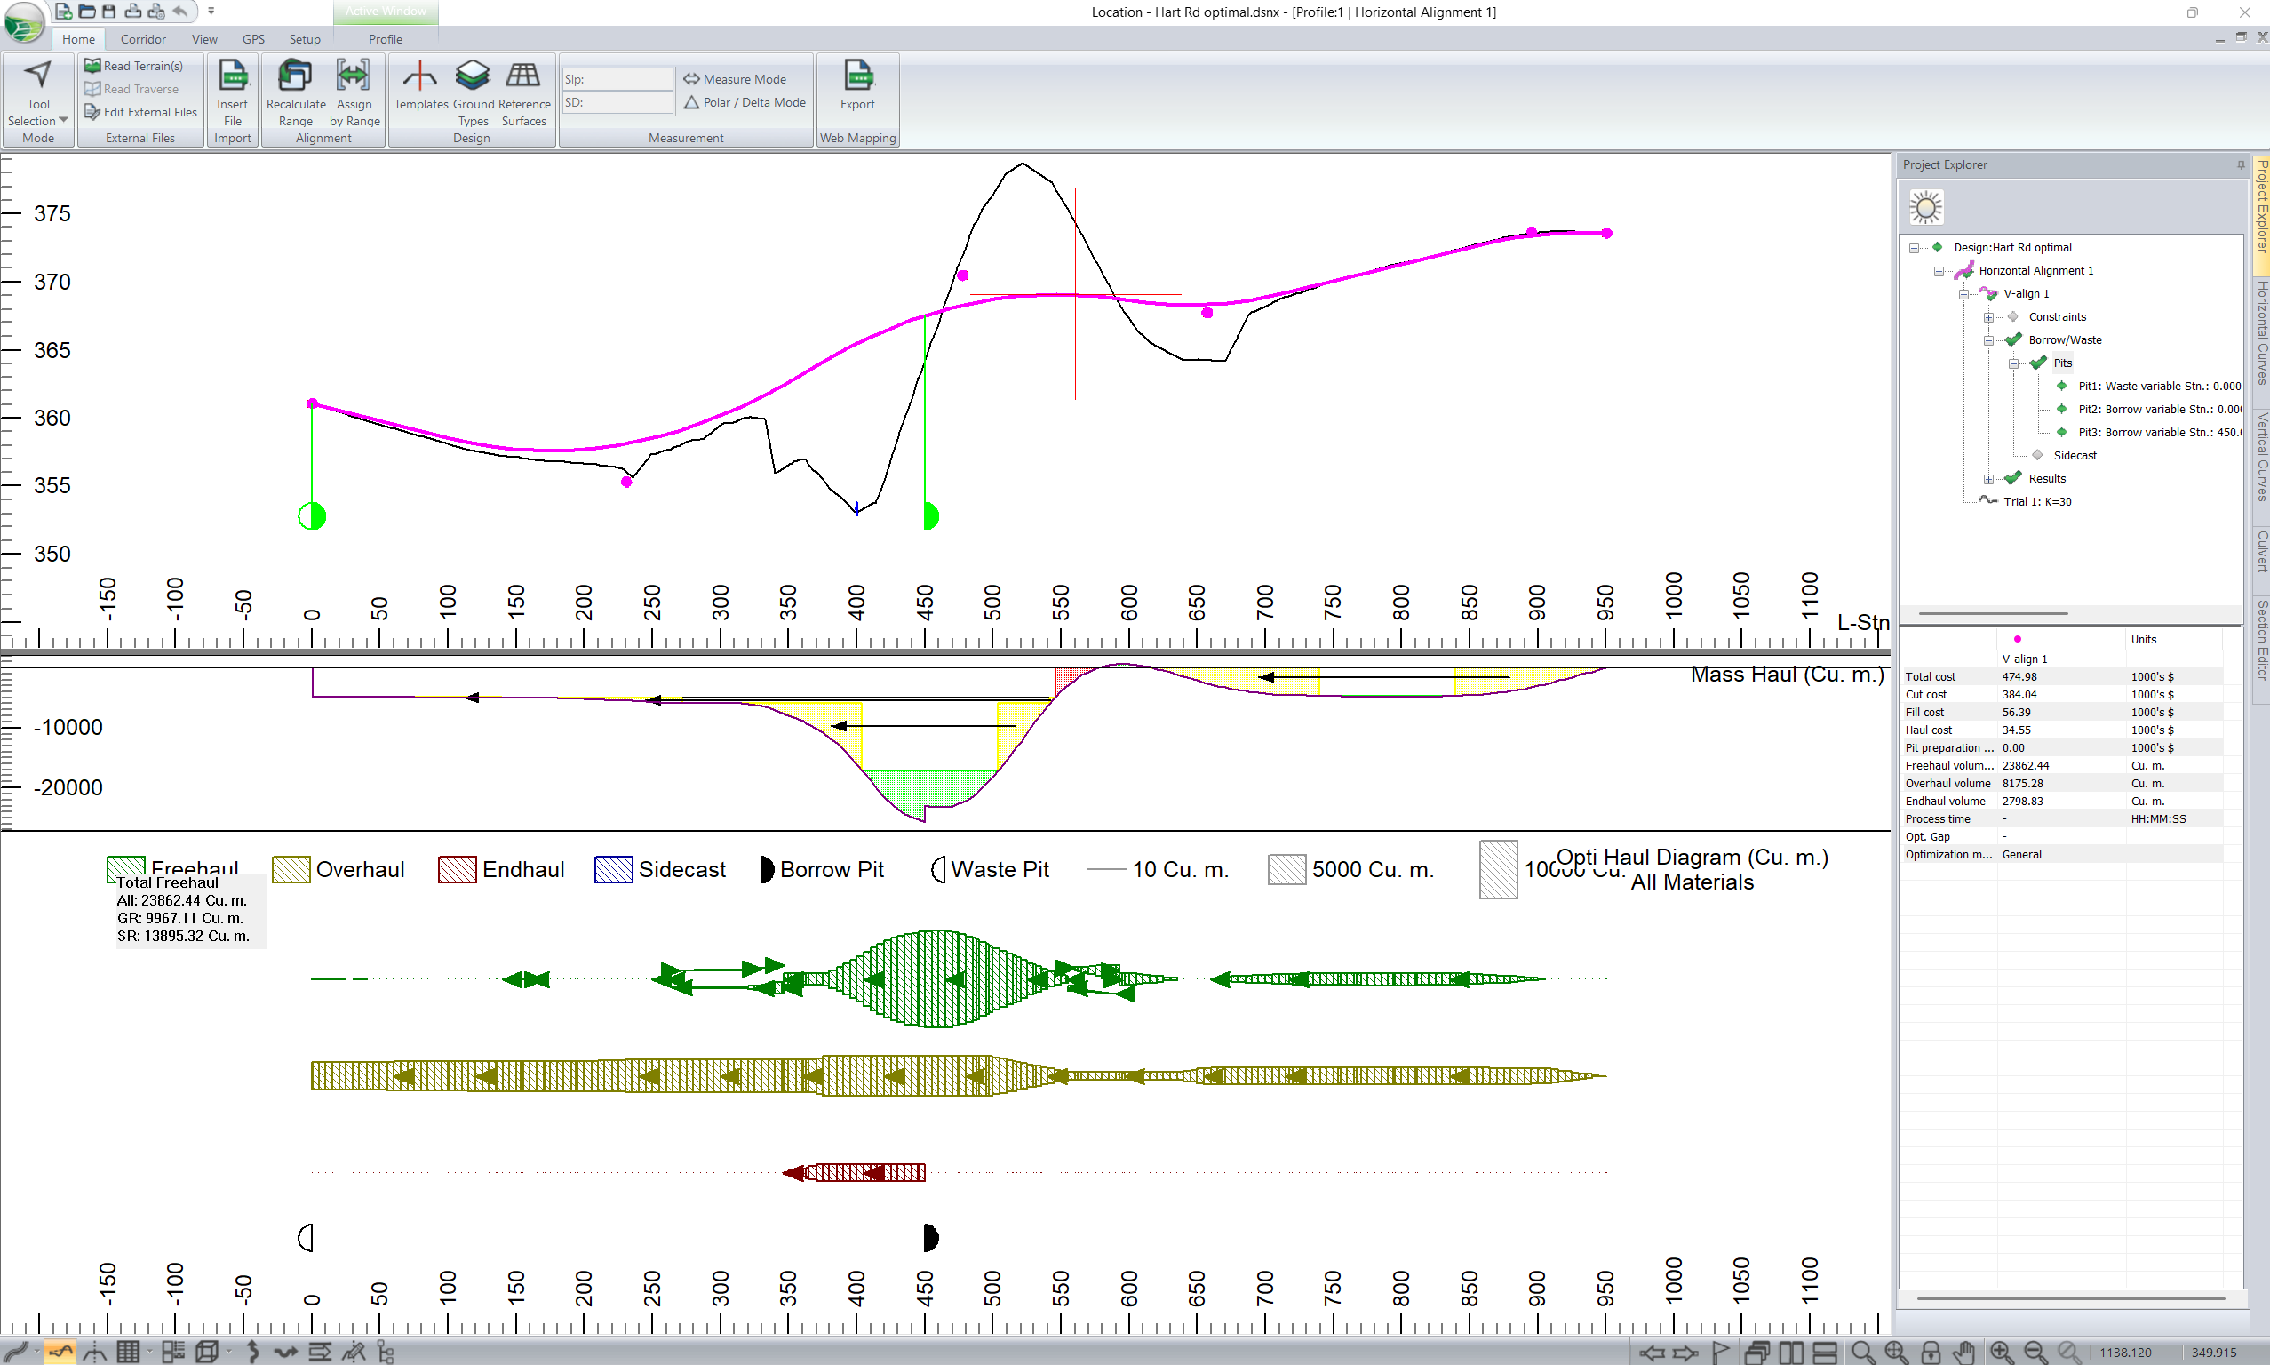This screenshot has height=1365, width=2270.
Task: Switch to the Setup ribbon tab
Action: (x=305, y=38)
